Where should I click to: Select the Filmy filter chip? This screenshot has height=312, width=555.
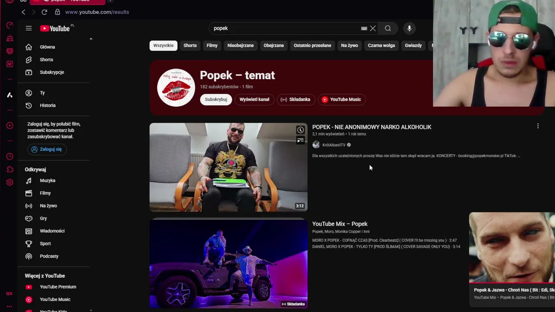(x=212, y=45)
